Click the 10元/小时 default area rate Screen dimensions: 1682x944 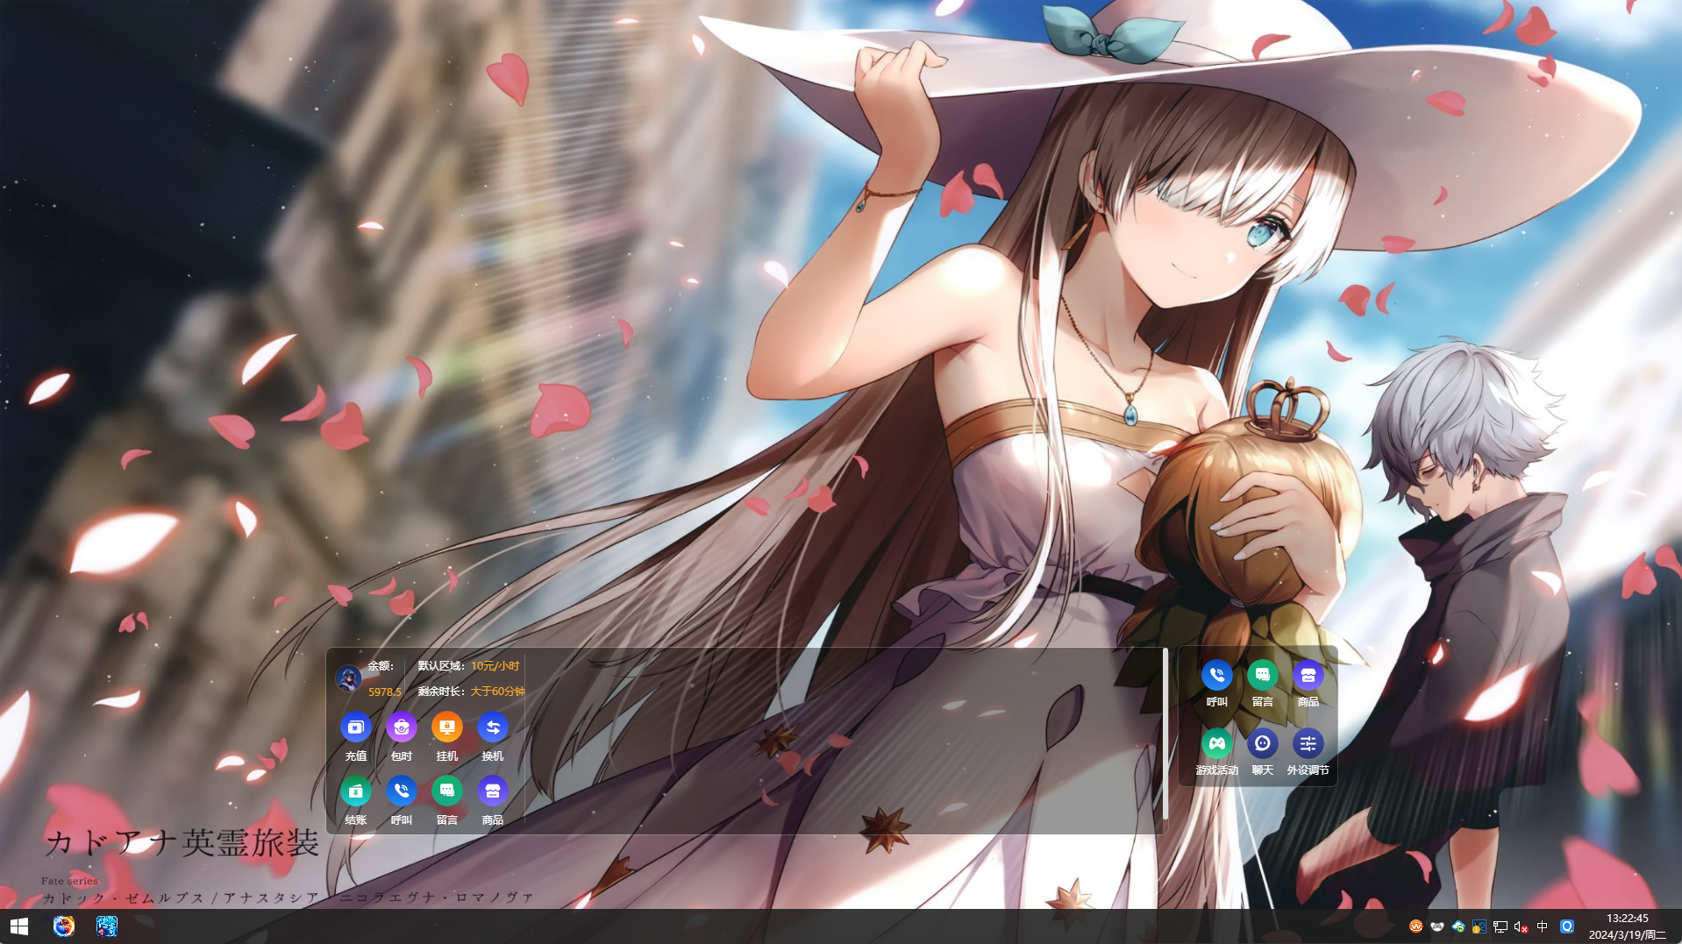495,666
